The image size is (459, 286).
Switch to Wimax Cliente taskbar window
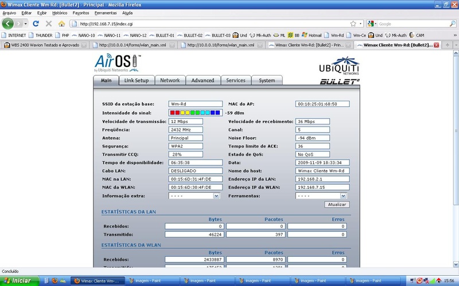point(98,281)
